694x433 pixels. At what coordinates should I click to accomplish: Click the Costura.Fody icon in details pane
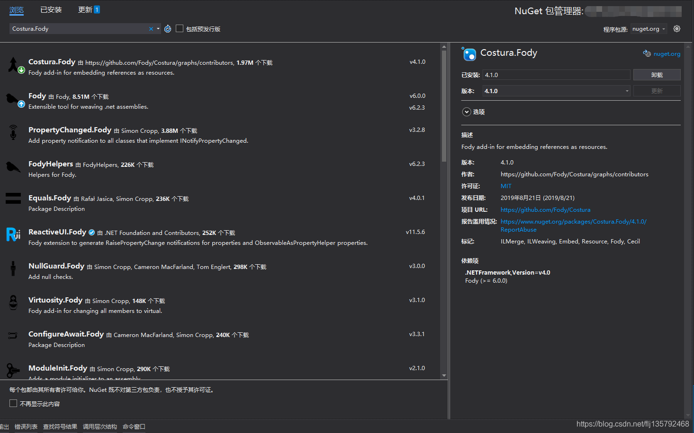pos(469,54)
